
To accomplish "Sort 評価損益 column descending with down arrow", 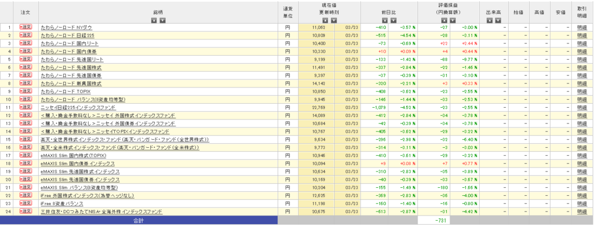I will click(x=452, y=20).
